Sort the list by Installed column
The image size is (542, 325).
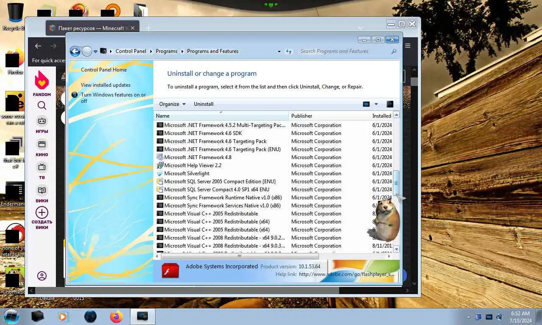(x=381, y=116)
